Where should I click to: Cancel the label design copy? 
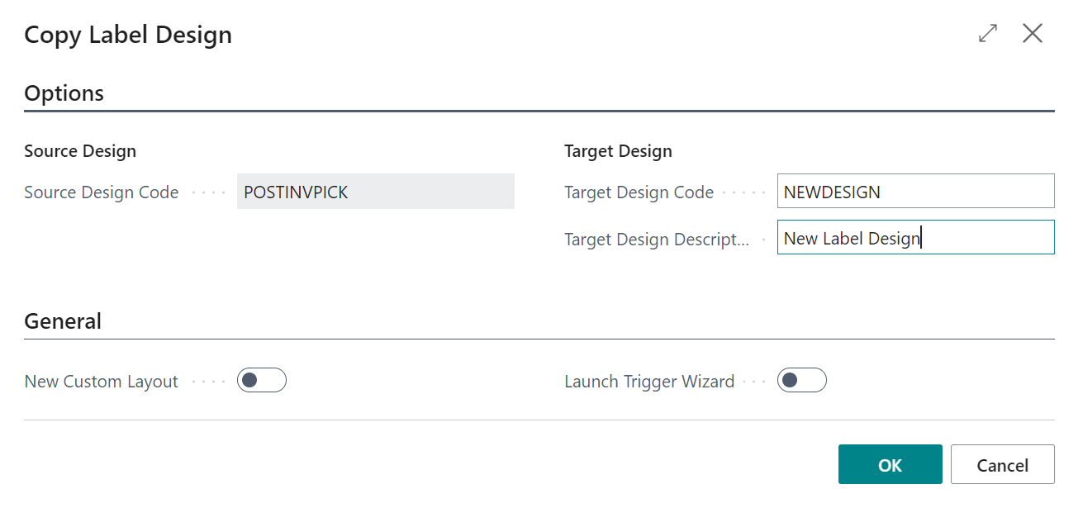[1002, 464]
